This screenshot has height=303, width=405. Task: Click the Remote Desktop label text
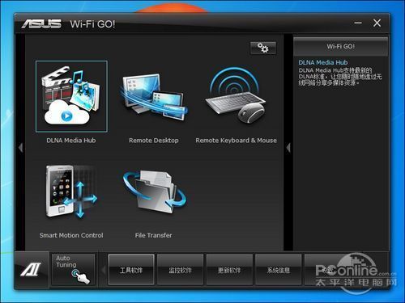coord(154,141)
